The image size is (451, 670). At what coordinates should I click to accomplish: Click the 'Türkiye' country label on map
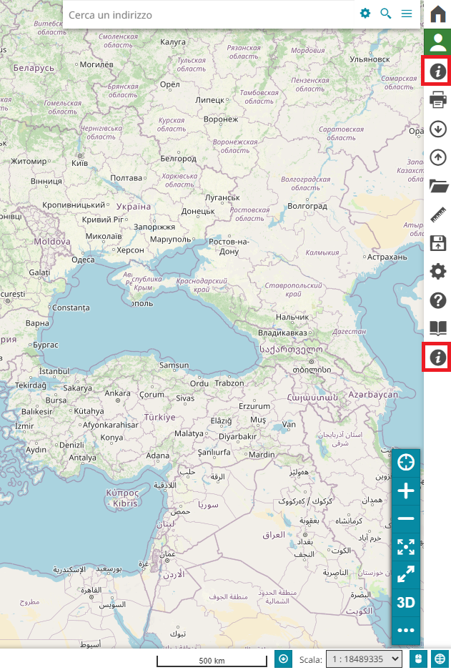159,417
